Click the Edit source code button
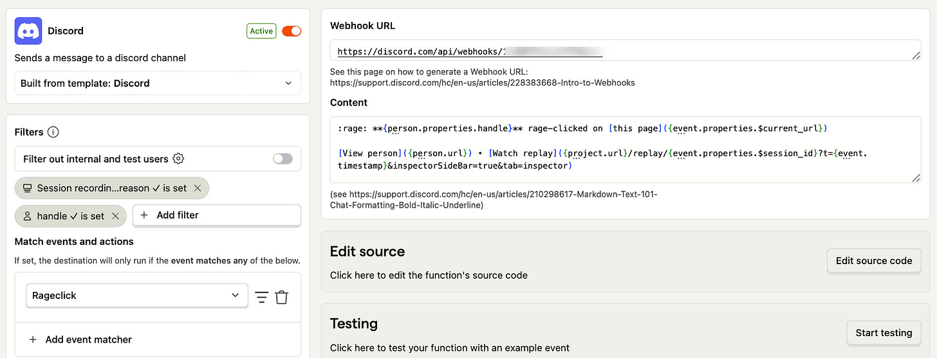The image size is (937, 358). (873, 260)
